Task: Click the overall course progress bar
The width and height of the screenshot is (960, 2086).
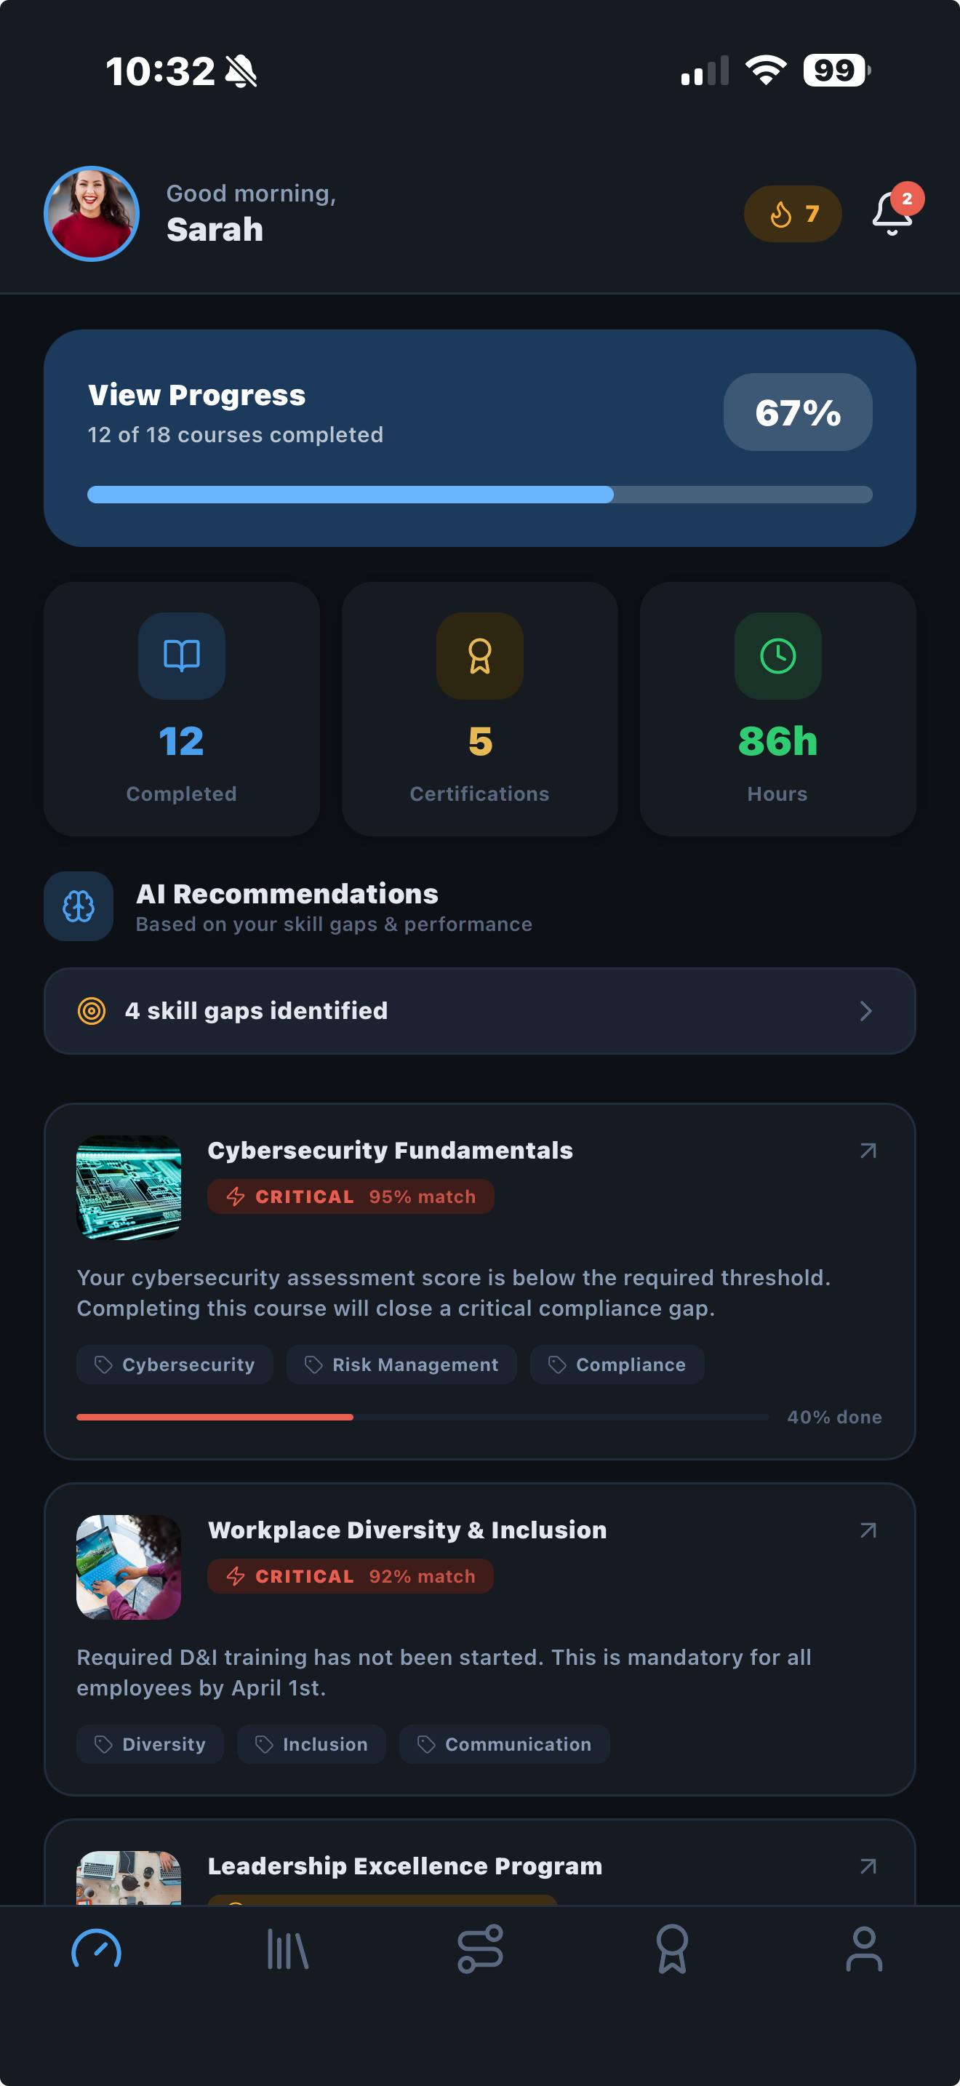Action: click(479, 495)
